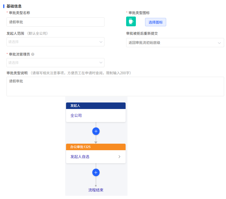Viewport: 226px width, 199px height.
Task: Click the 流程结束 label
Action: coord(96,190)
